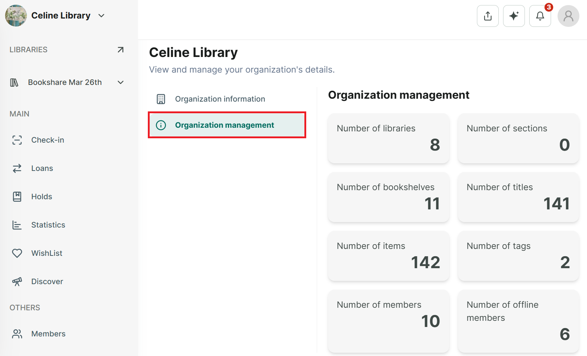This screenshot has height=356, width=587.
Task: Click the Discover telescope icon
Action: pyautogui.click(x=17, y=282)
